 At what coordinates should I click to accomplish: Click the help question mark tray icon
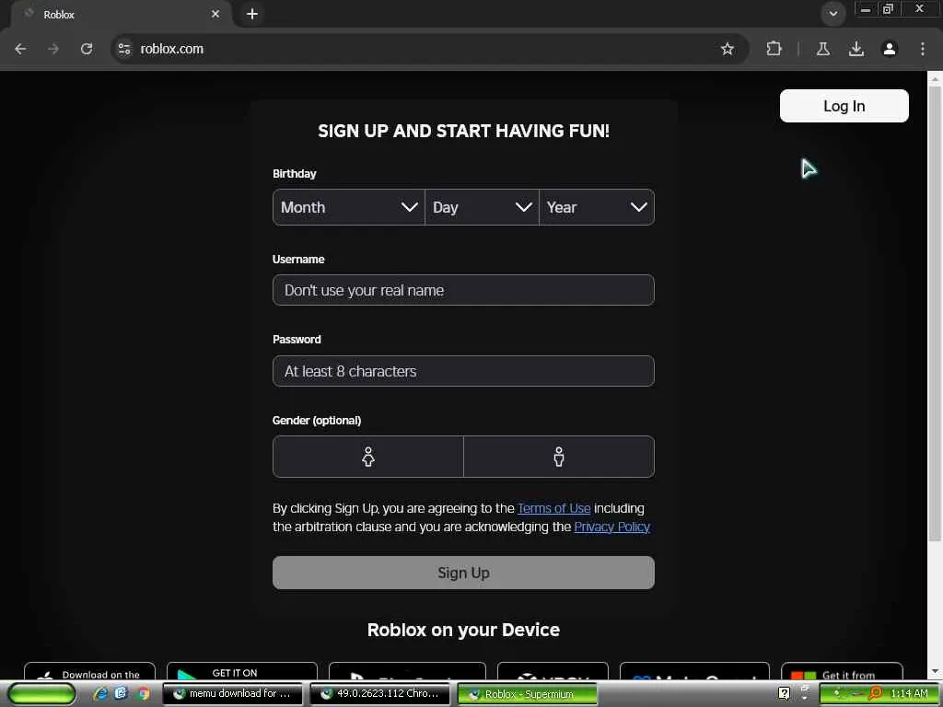tap(784, 694)
